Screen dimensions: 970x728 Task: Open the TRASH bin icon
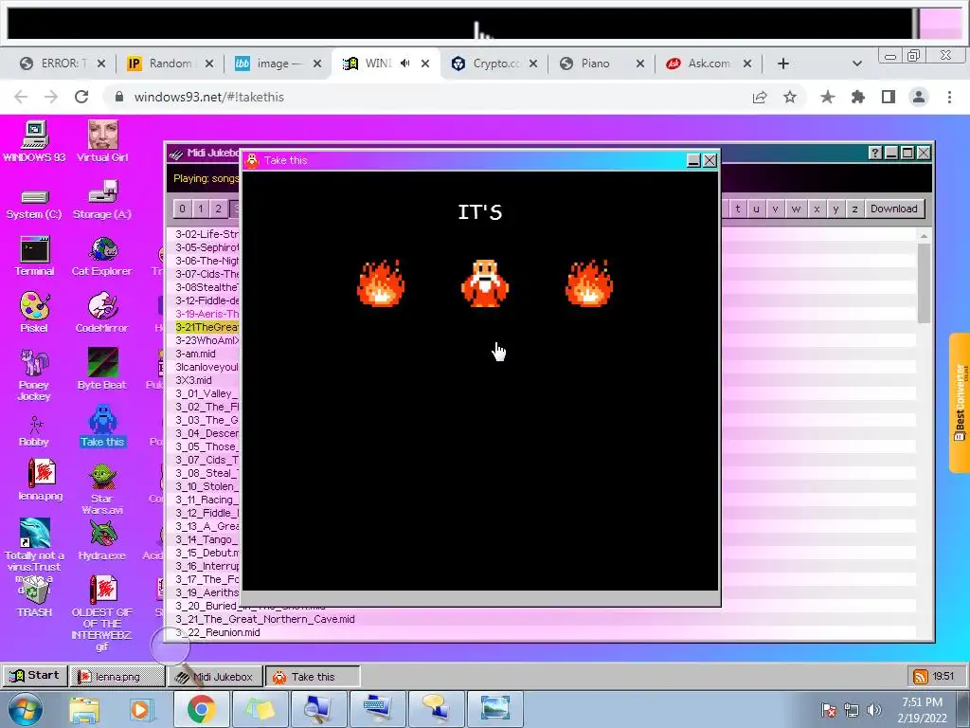pyautogui.click(x=35, y=596)
